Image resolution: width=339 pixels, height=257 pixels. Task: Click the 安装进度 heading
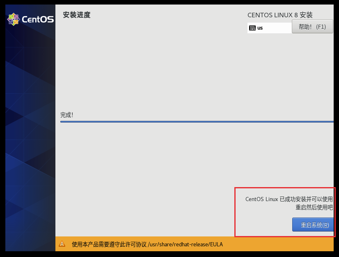pyautogui.click(x=77, y=15)
